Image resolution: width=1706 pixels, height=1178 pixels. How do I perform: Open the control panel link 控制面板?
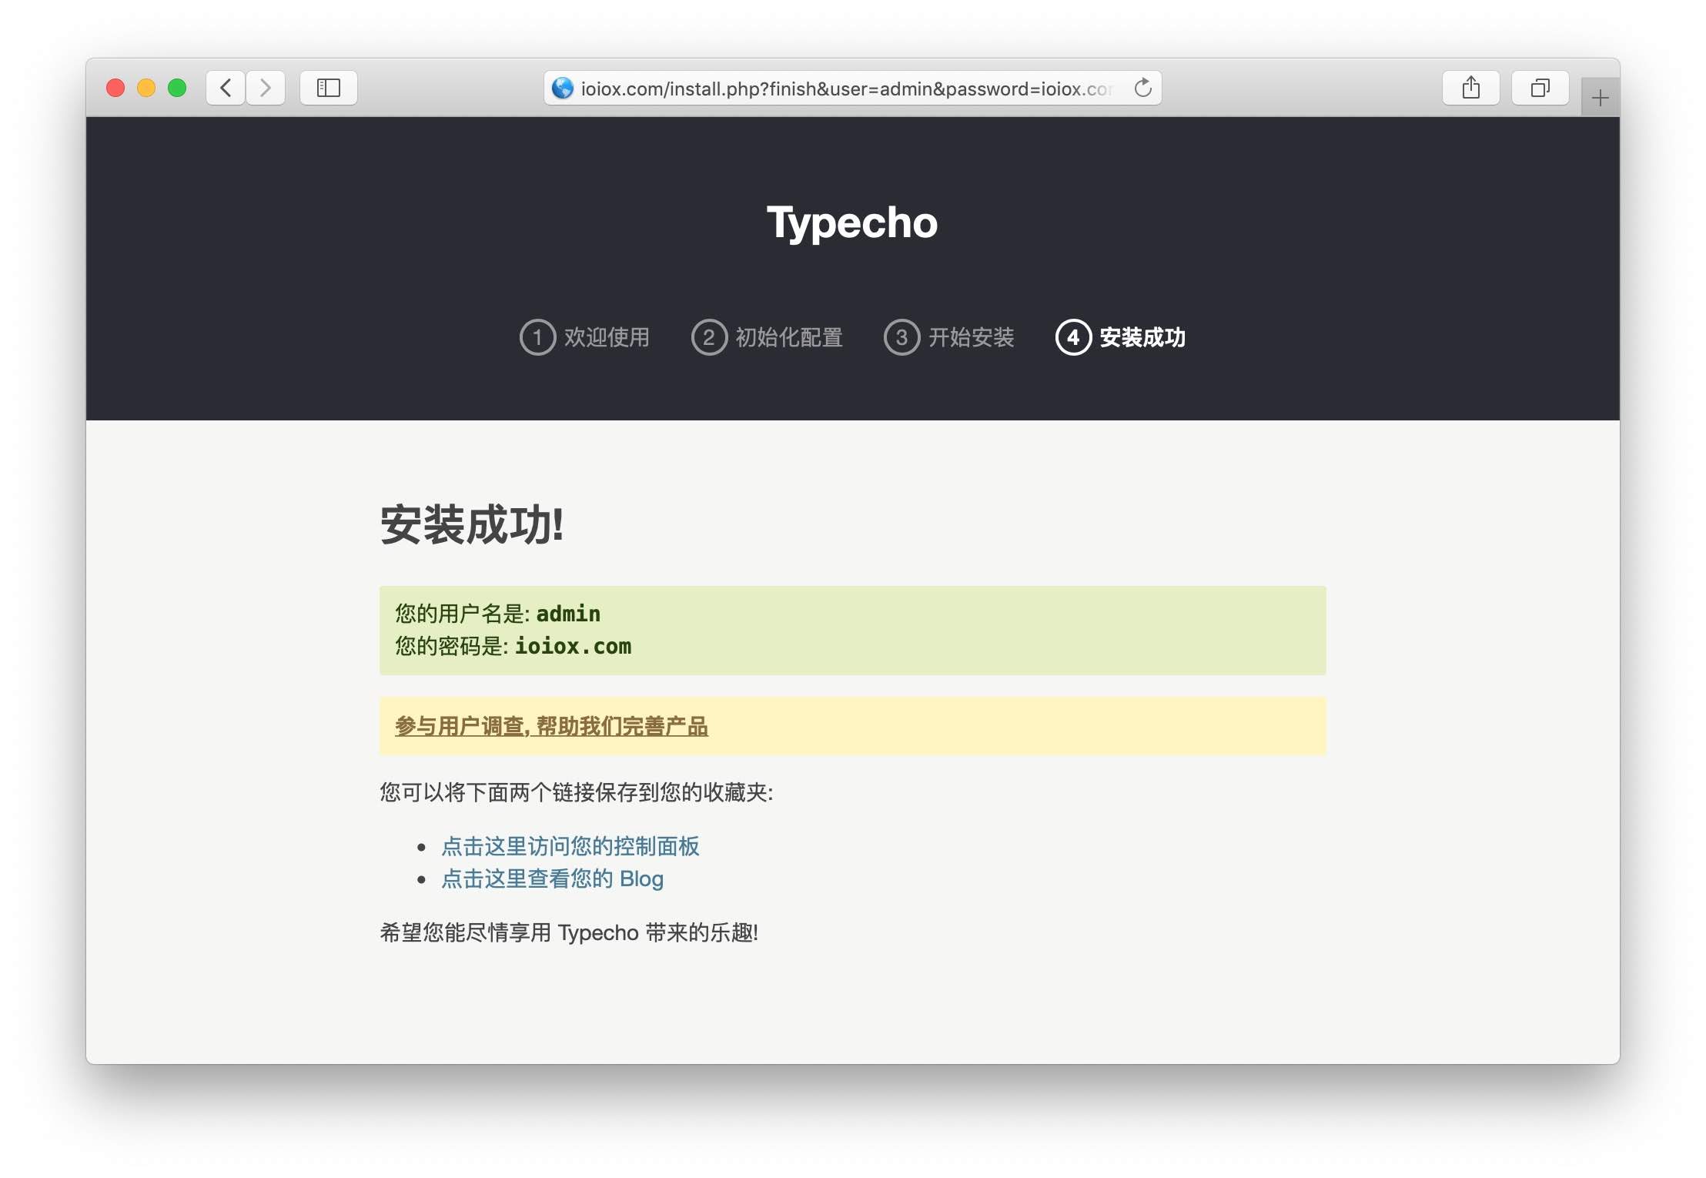tap(570, 846)
